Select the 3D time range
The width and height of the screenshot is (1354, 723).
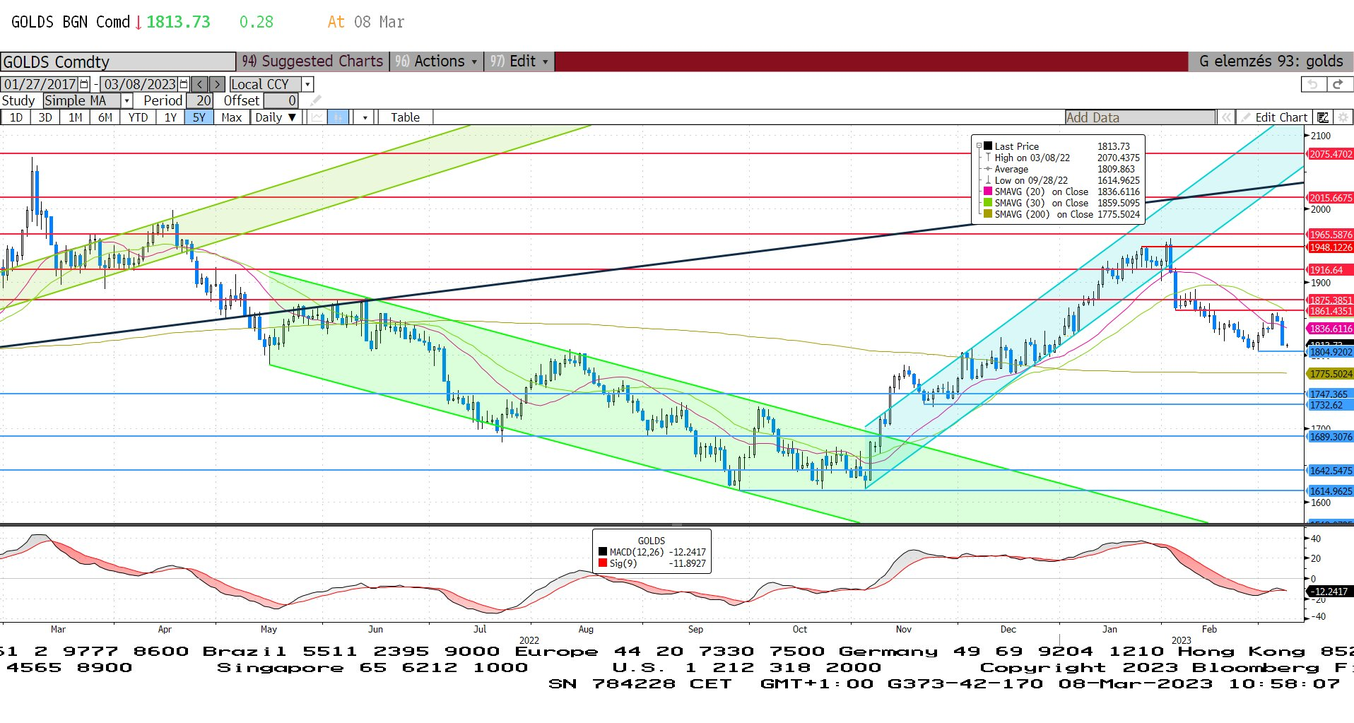coord(45,117)
